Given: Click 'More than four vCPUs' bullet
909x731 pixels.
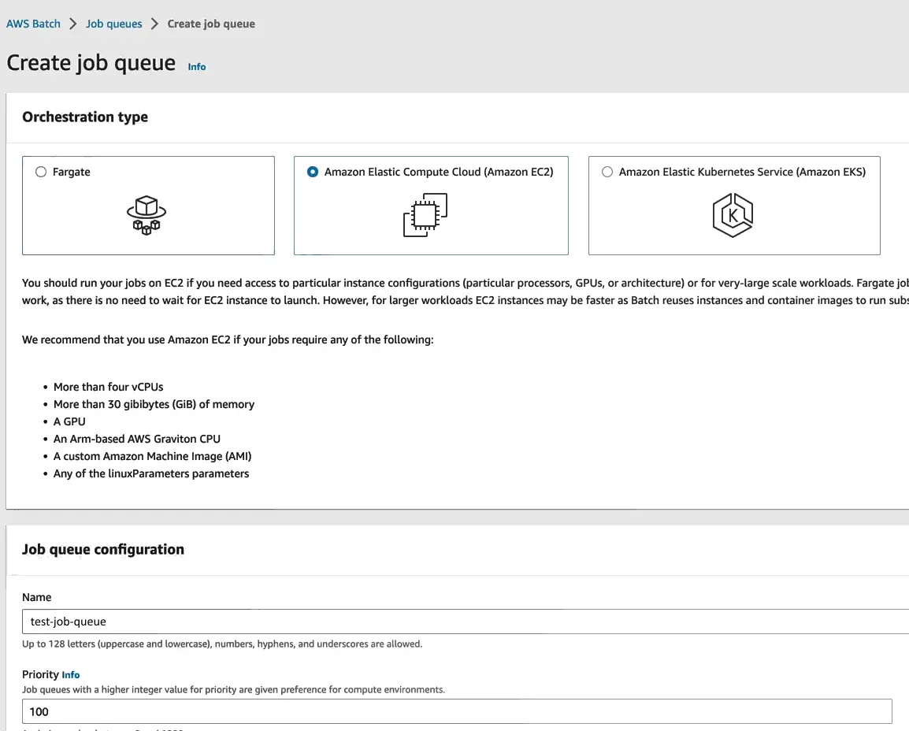Looking at the screenshot, I should [x=109, y=387].
